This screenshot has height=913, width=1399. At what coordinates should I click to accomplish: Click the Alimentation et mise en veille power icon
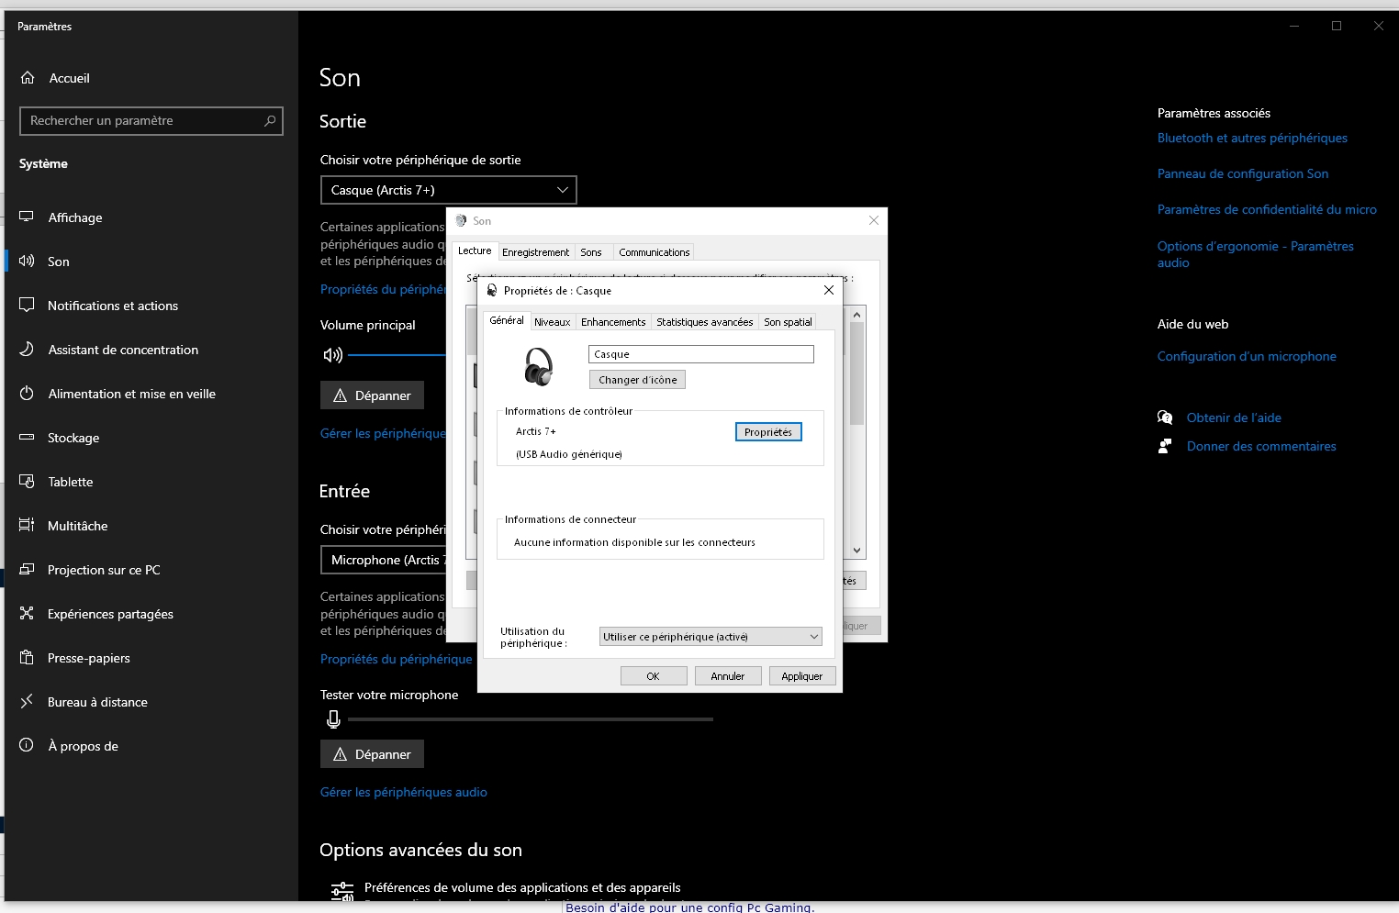click(x=27, y=394)
